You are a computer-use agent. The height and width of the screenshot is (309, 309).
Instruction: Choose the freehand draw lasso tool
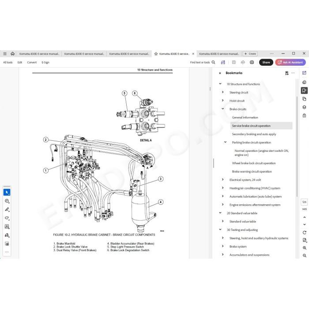(7, 218)
